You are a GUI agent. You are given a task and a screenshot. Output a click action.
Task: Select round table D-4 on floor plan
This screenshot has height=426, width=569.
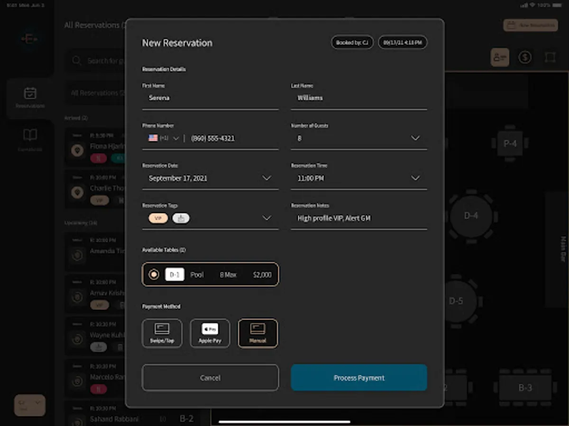pos(471,216)
